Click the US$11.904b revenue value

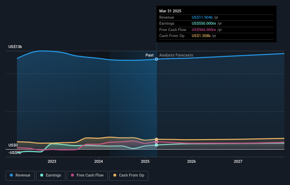[202, 17]
